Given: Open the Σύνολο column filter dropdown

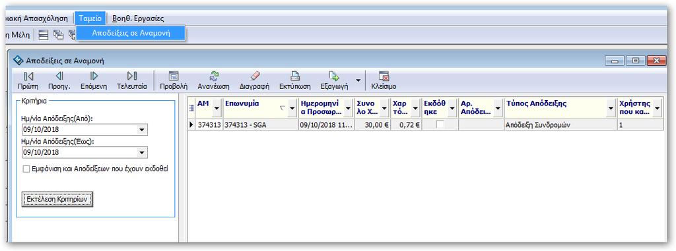Looking at the screenshot, I should [385, 109].
